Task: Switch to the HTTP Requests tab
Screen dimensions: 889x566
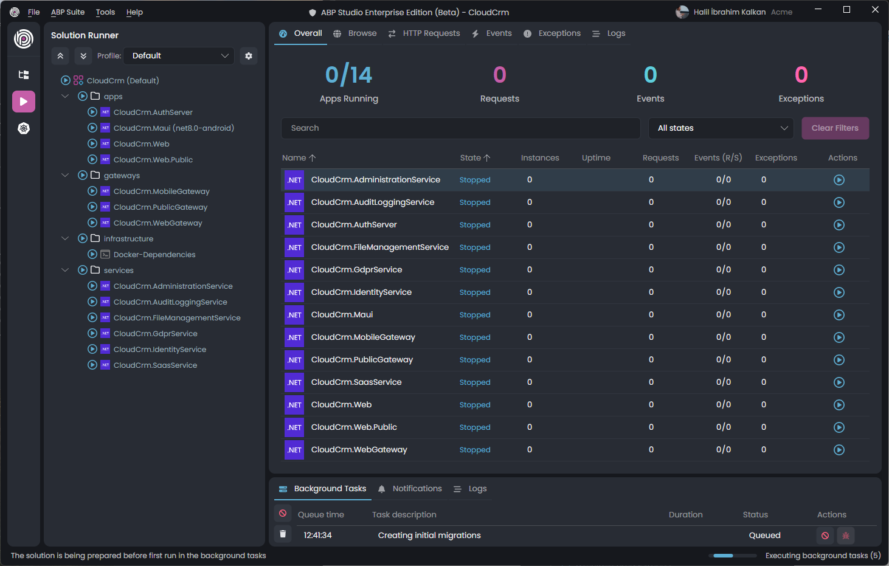Action: (x=431, y=33)
